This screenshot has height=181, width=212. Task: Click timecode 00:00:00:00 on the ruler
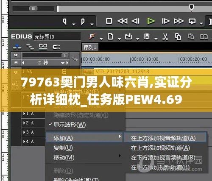(x=96, y=59)
